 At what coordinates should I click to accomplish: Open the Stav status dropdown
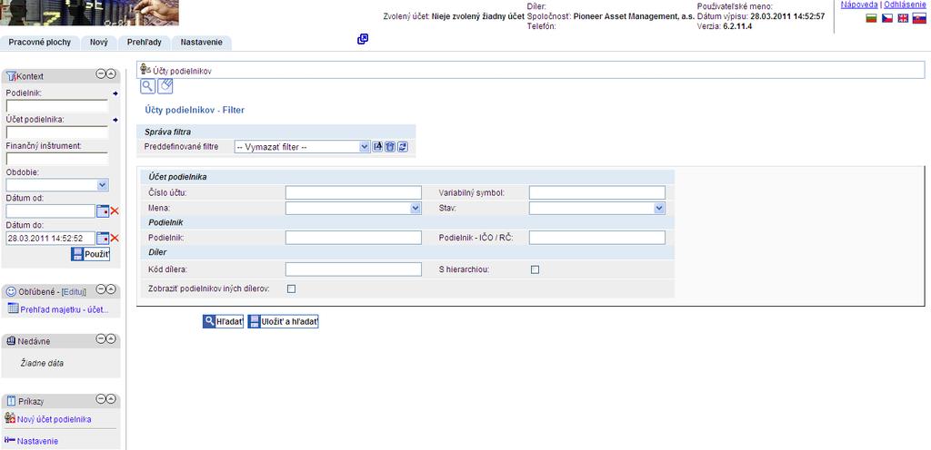(x=596, y=209)
